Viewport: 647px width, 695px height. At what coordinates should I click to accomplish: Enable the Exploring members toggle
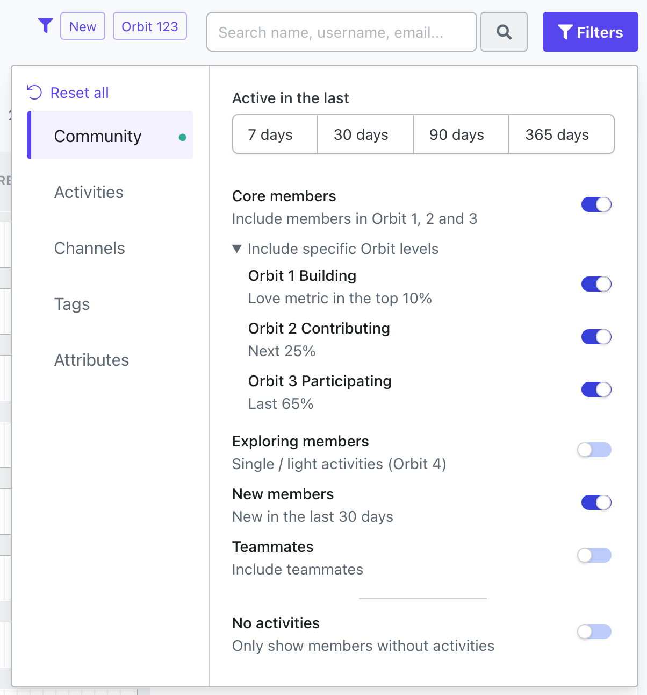(594, 450)
